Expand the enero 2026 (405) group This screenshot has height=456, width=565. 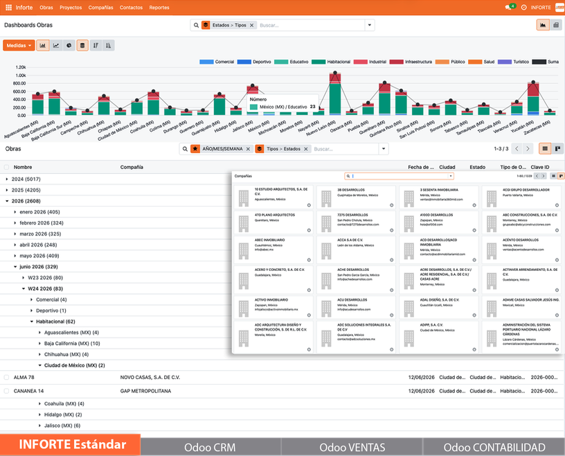pyautogui.click(x=39, y=212)
